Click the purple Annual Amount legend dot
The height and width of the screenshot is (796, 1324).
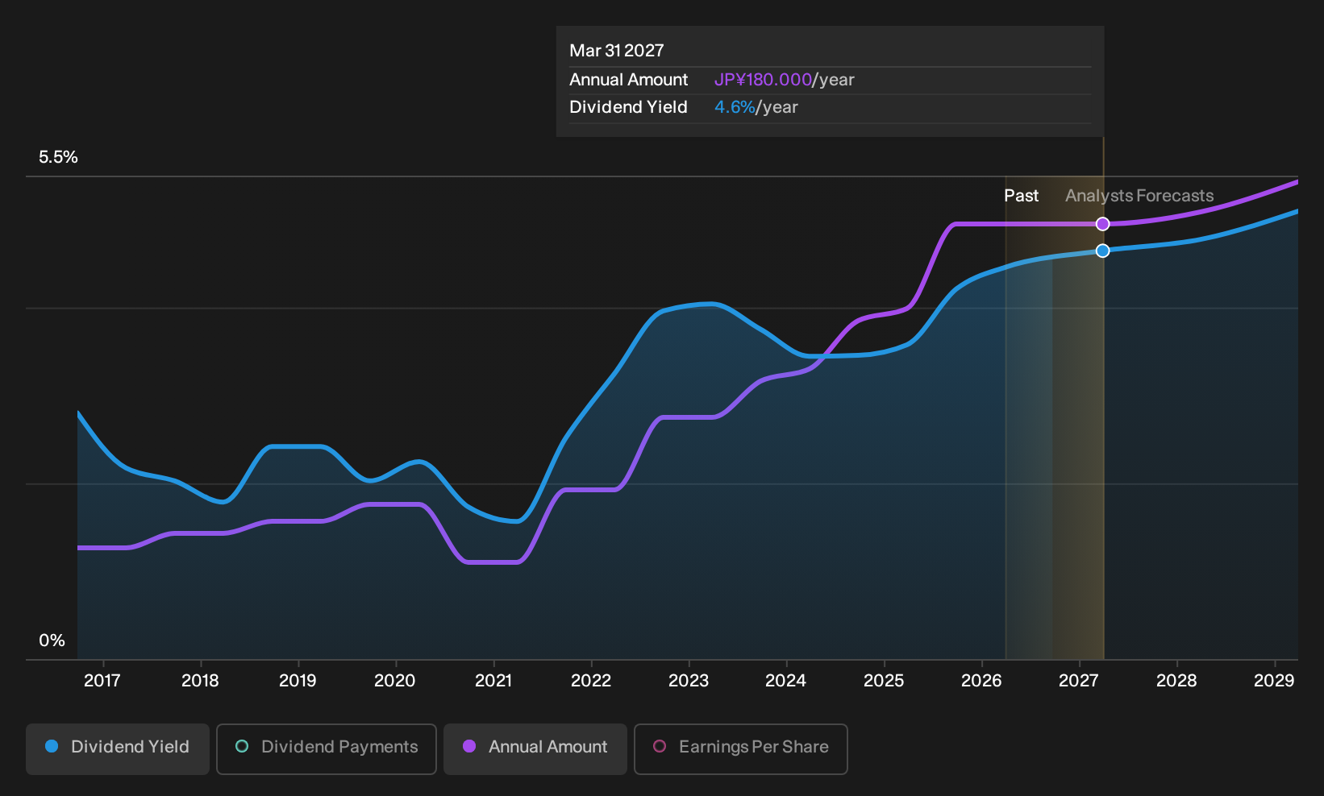[x=469, y=747]
